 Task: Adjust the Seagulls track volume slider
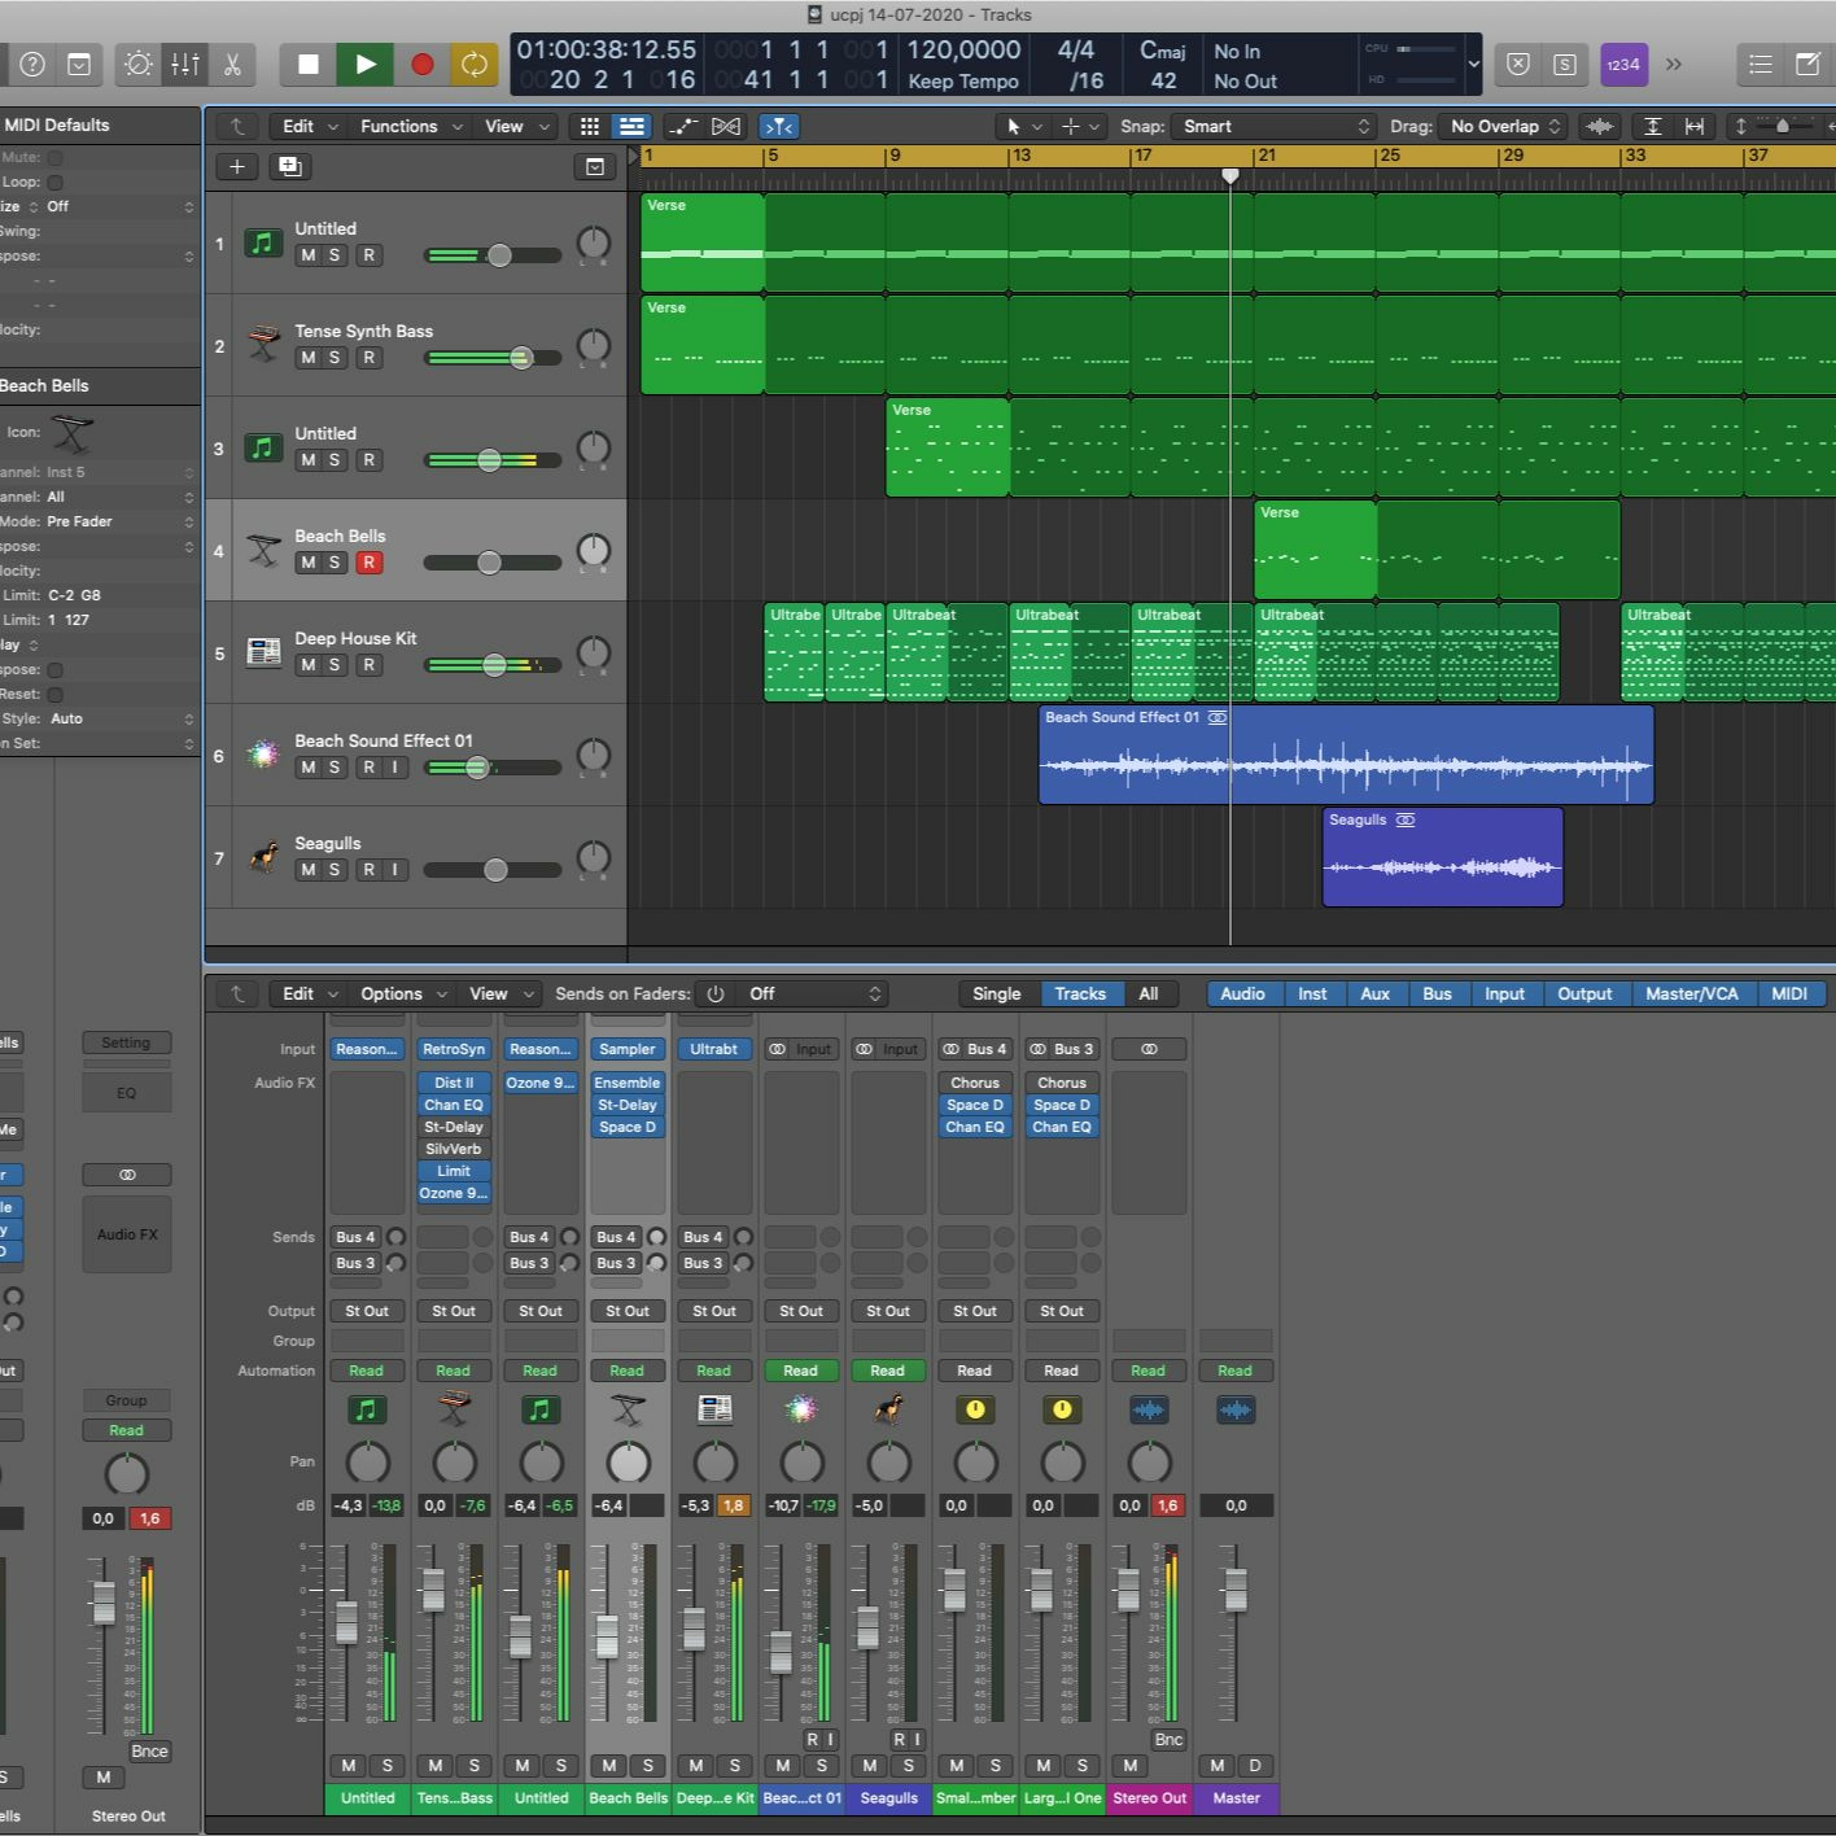point(495,870)
